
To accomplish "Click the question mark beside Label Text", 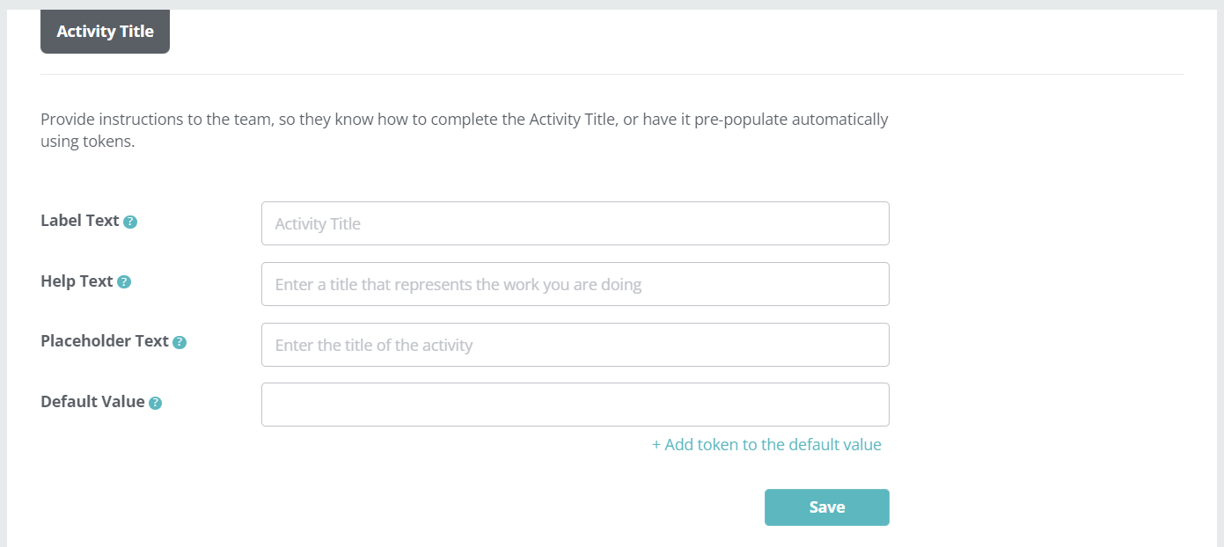I will coord(129,222).
